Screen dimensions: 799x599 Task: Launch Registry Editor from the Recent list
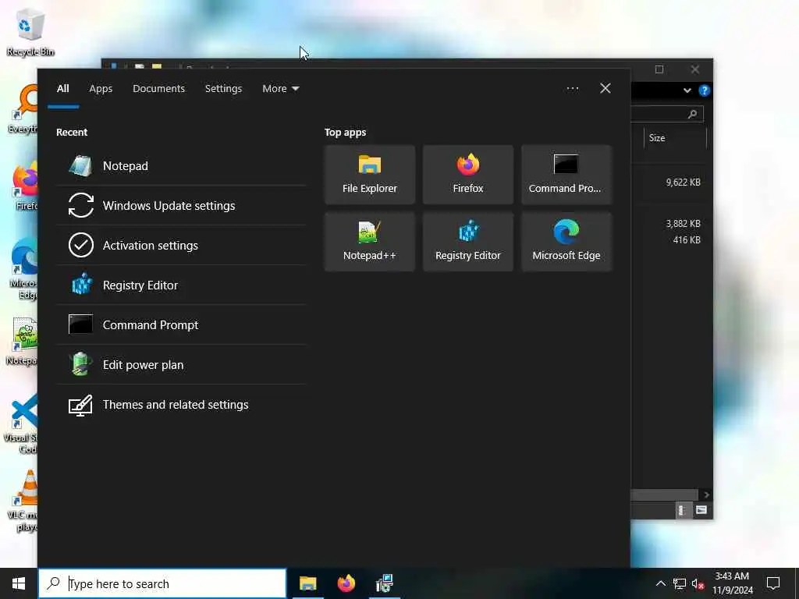(x=181, y=285)
